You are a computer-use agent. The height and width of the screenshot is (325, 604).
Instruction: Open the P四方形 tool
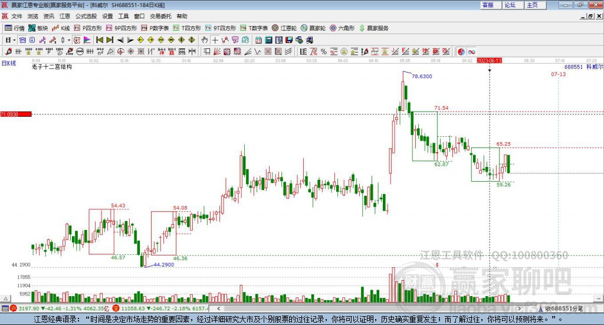88,28
